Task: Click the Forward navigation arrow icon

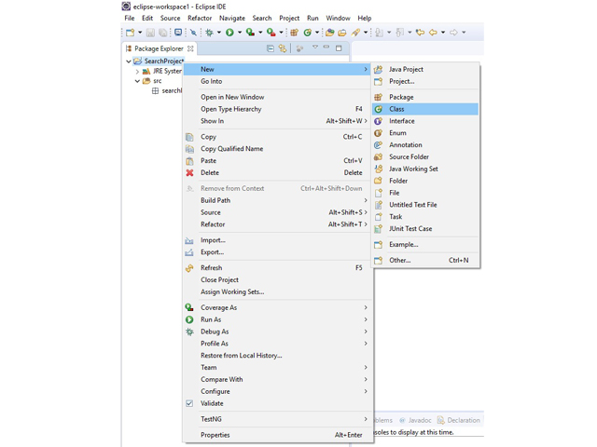Action: click(x=453, y=33)
